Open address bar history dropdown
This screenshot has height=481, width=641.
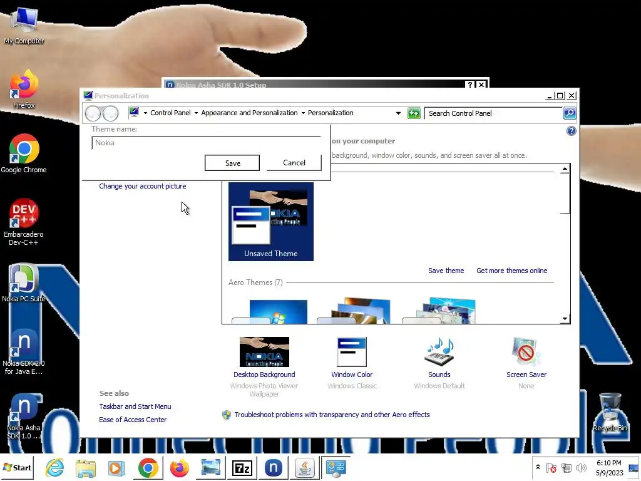tap(398, 113)
